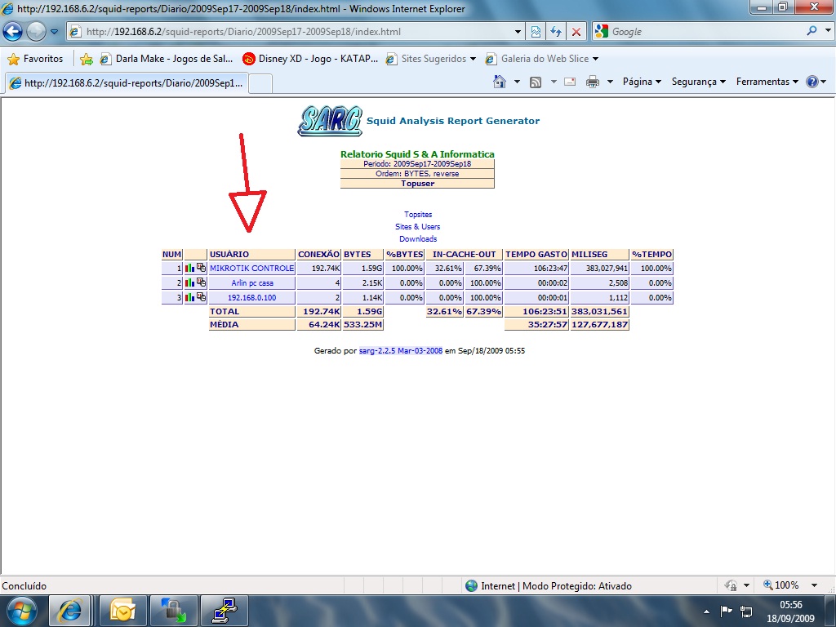Open the sarg-2.2.5 Mar-03-2008 link

pyautogui.click(x=400, y=351)
